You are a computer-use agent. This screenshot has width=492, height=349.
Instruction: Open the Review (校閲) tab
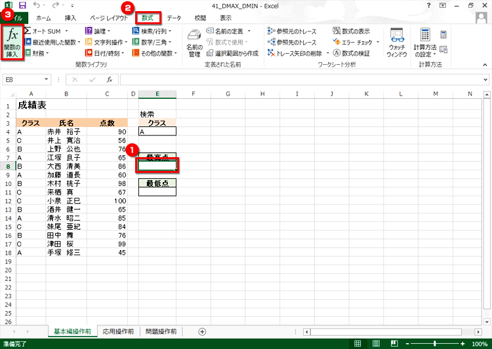click(200, 18)
